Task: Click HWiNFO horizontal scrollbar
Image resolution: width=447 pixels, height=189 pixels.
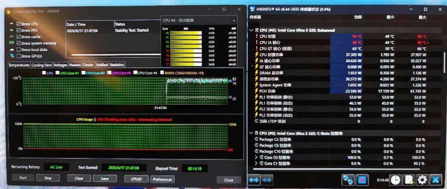Action: coord(336,169)
